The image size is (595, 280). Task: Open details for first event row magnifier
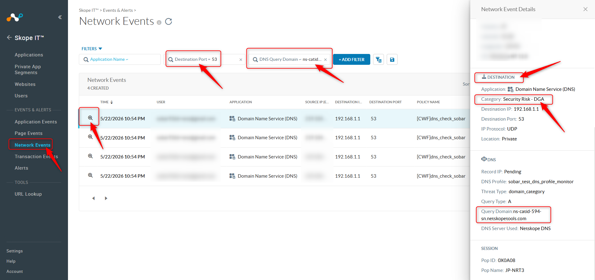(90, 118)
